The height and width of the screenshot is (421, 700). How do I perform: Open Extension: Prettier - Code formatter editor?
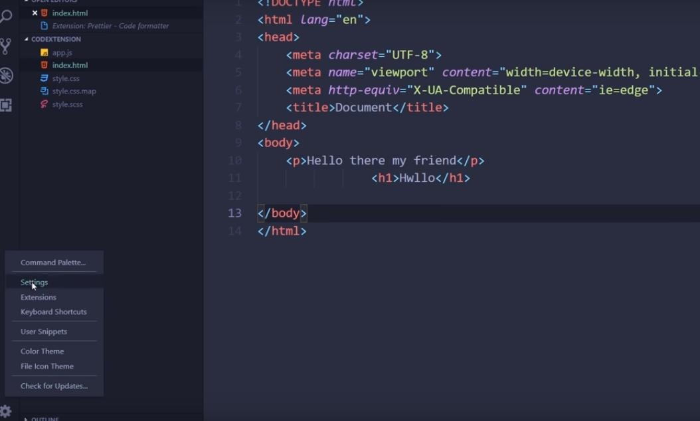pos(110,26)
